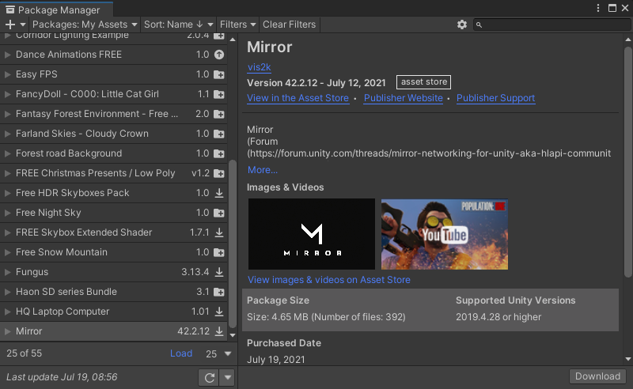Expand the Dance Animations FREE entry

coord(7,55)
